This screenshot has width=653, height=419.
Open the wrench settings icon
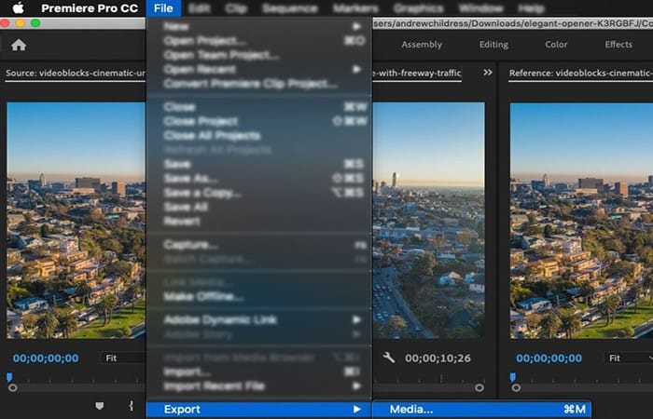pyautogui.click(x=389, y=358)
